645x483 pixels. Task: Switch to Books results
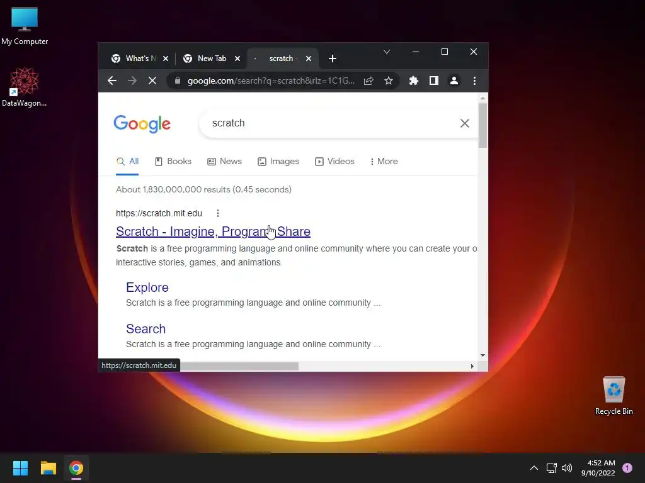(x=173, y=162)
